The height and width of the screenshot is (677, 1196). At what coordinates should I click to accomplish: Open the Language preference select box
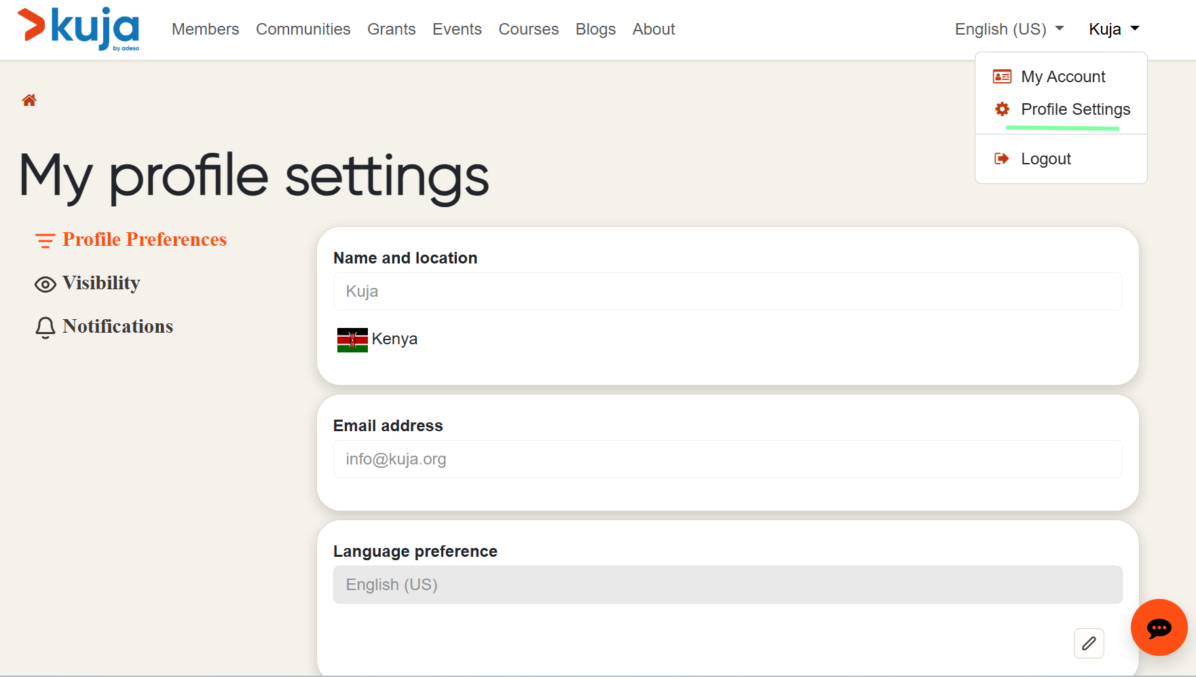pos(727,585)
